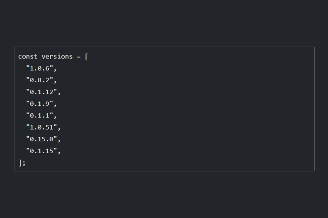
Task: Click the "0.15.0" version string
Action: (x=41, y=139)
